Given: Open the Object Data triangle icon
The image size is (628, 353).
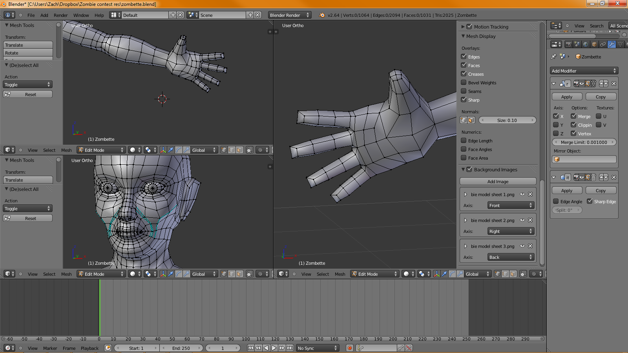Looking at the screenshot, I should 620,44.
